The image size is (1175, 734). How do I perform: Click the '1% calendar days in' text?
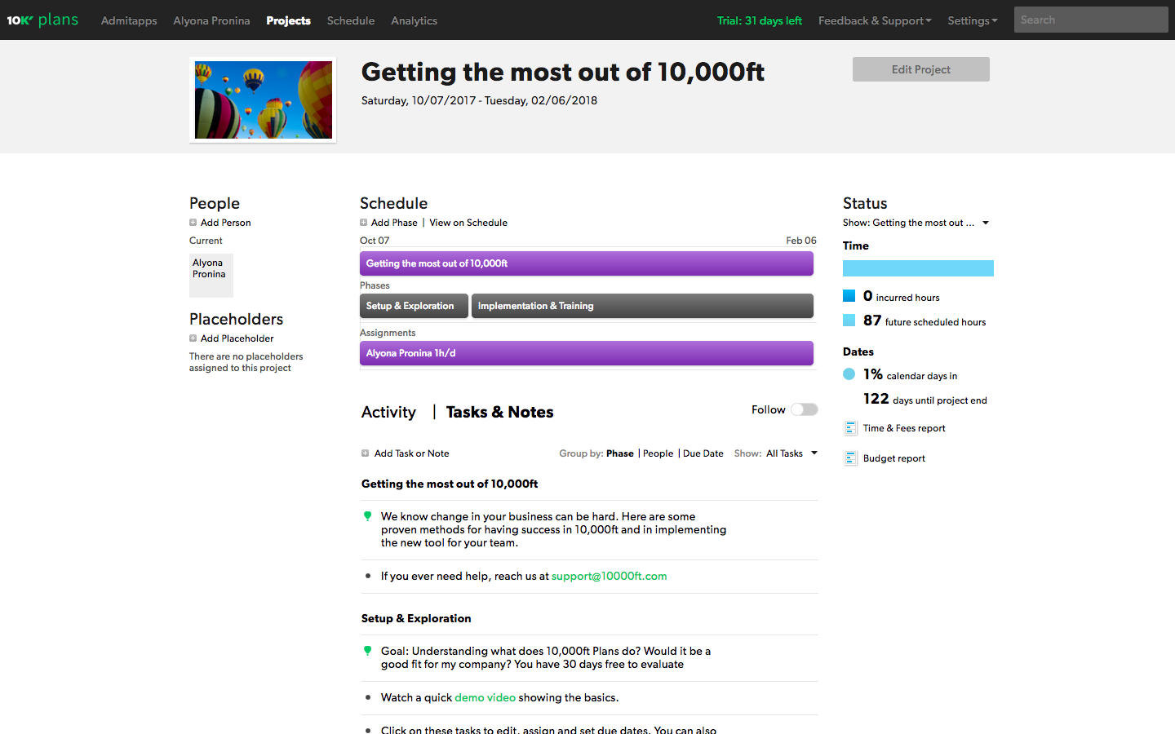pos(911,374)
